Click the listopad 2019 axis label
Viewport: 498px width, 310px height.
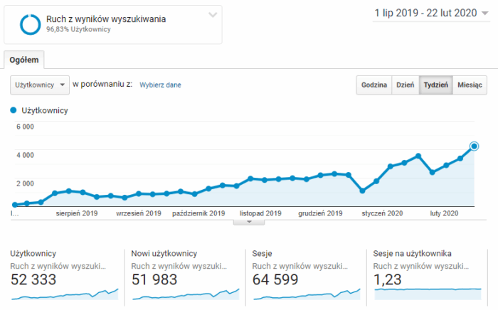[x=260, y=213]
